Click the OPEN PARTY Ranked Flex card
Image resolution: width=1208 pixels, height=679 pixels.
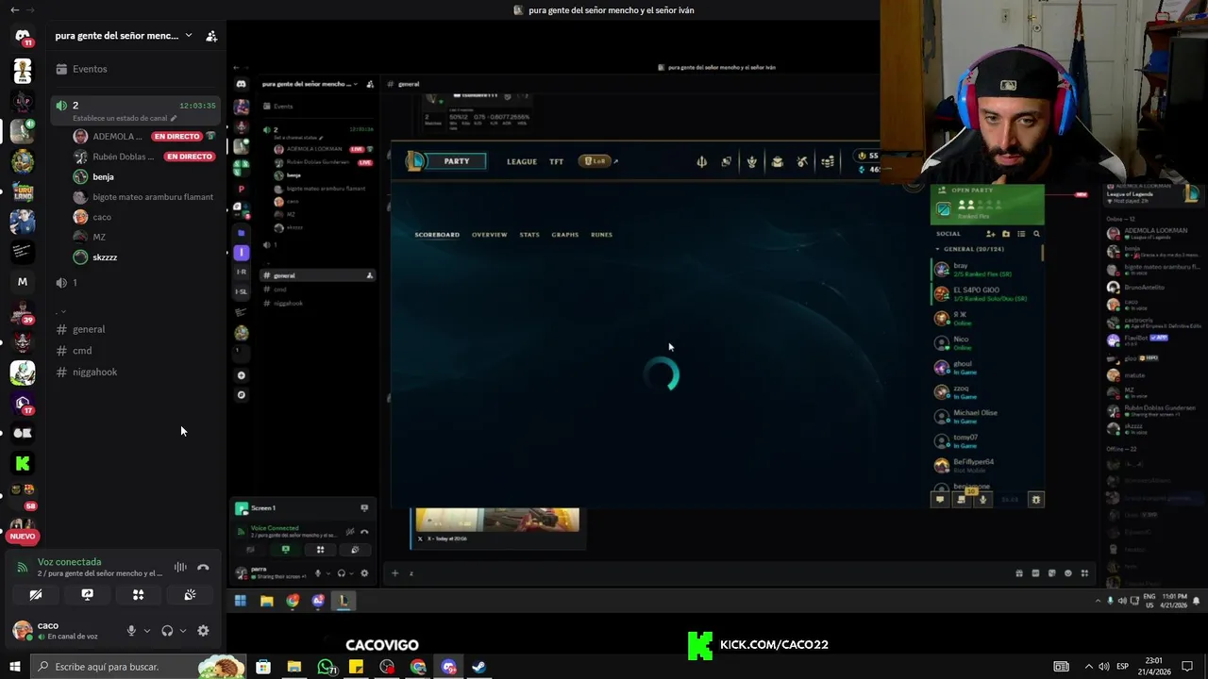[x=987, y=204]
